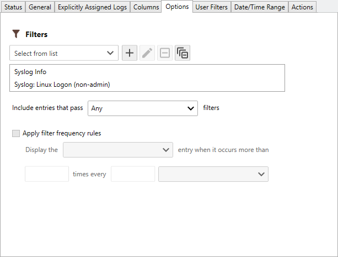Image resolution: width=338 pixels, height=257 pixels.
Task: Click the plus icon to add filter
Action: click(x=130, y=54)
